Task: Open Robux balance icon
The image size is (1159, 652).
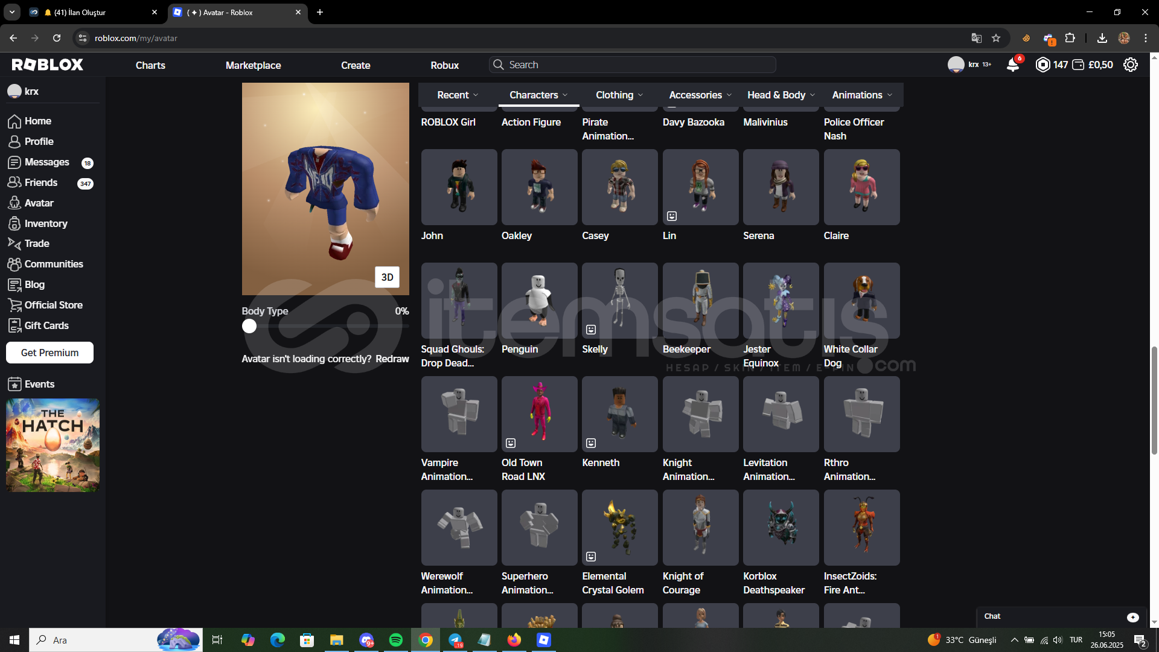Action: click(1042, 65)
